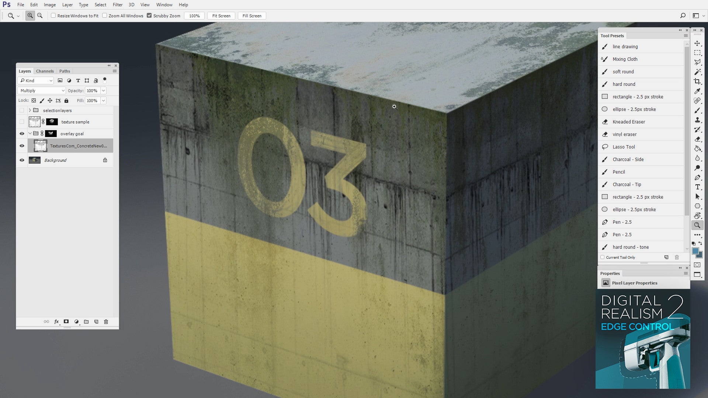Click the Lock transparent pixels icon
The image size is (708, 398).
[x=33, y=100]
